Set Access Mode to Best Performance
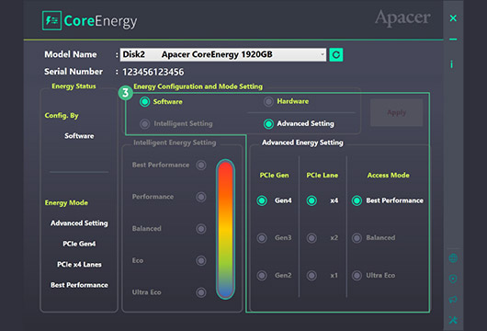The image size is (487, 331). pyautogui.click(x=357, y=200)
